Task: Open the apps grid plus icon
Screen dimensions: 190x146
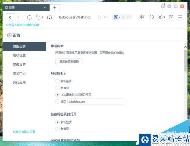Action: pyautogui.click(x=142, y=17)
